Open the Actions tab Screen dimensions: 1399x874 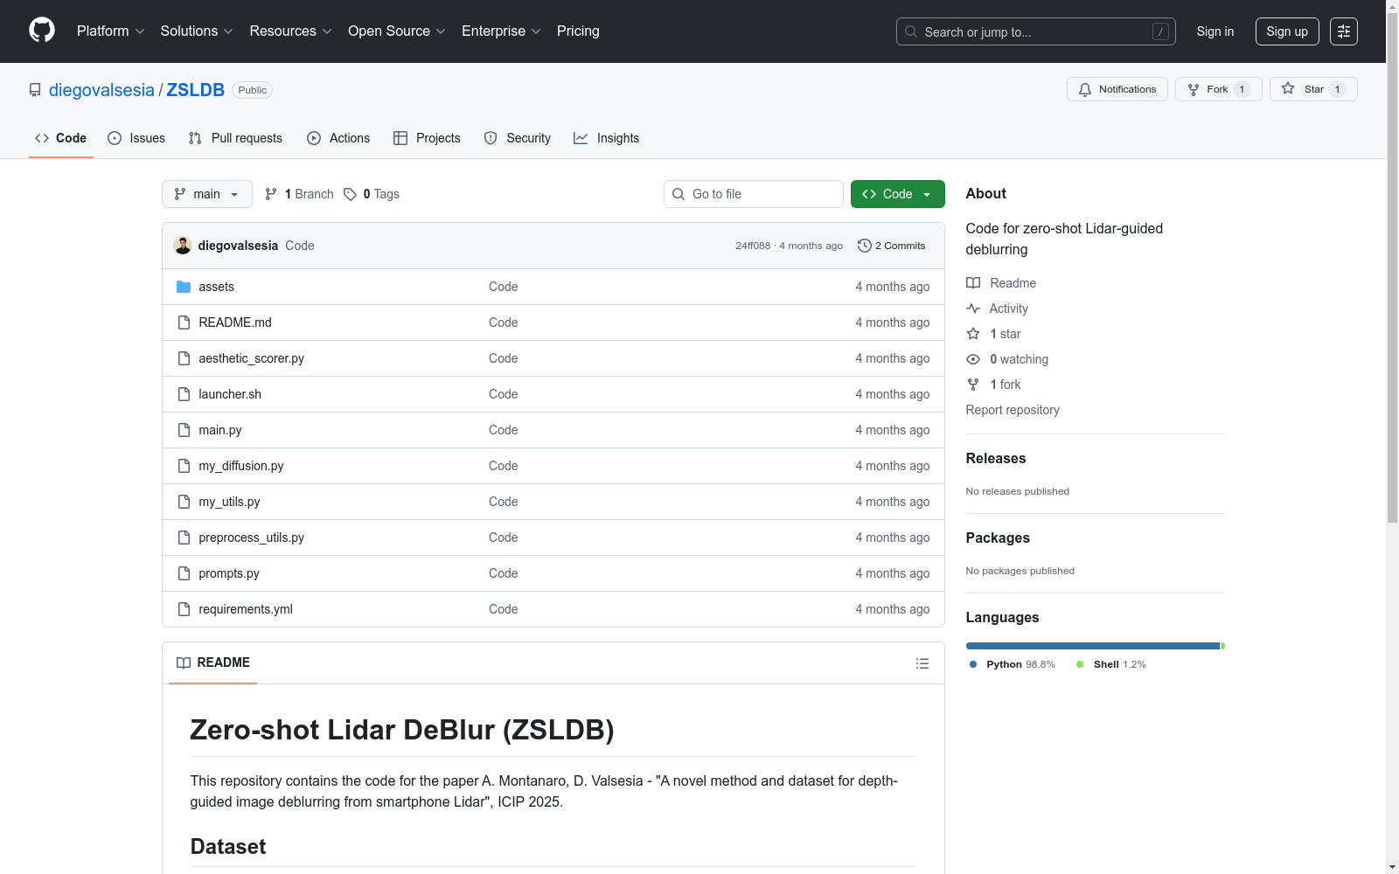tap(338, 138)
